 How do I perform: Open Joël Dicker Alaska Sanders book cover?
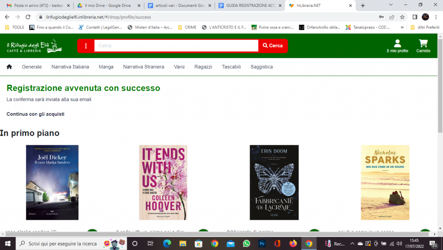[x=52, y=183]
